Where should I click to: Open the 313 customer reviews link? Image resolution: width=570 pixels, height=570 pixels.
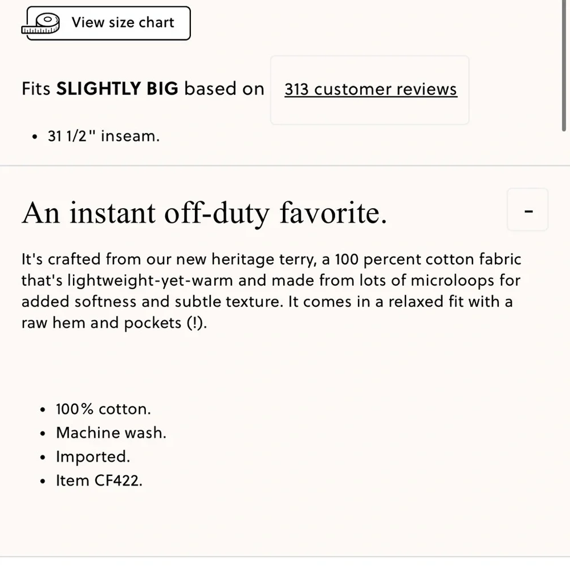coord(371,89)
